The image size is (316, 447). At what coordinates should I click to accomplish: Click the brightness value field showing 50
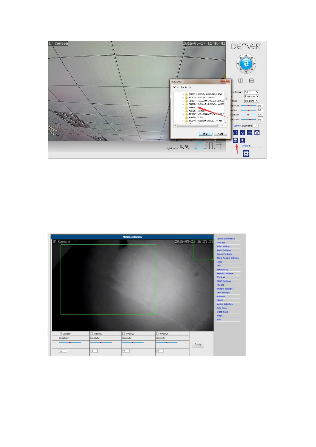click(x=260, y=106)
